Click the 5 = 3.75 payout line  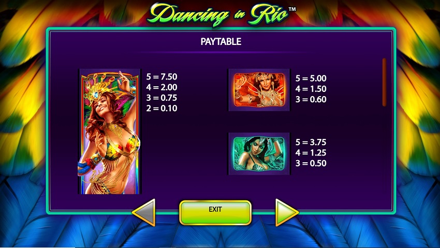tap(311, 142)
